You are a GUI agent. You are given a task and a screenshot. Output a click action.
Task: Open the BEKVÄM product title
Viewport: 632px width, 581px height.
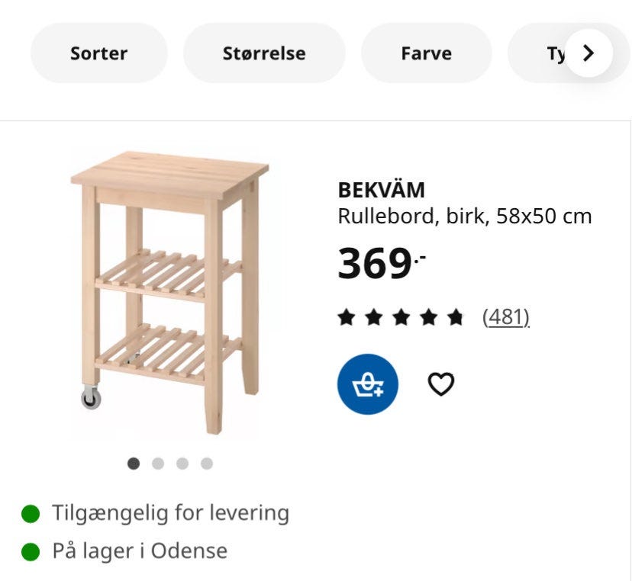coord(381,190)
